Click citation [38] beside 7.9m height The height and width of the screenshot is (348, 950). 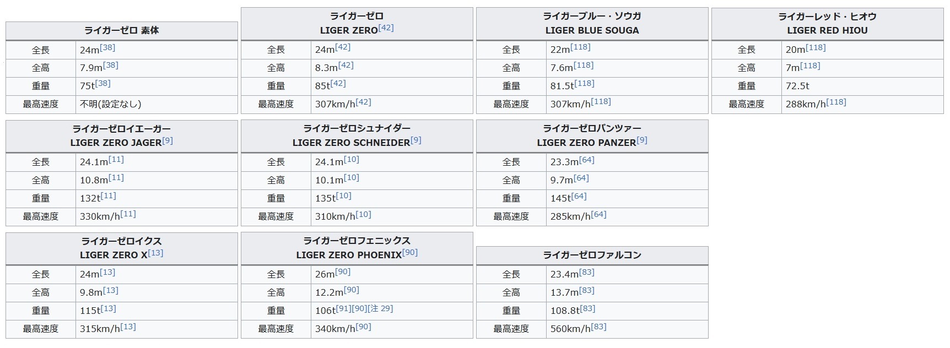111,65
